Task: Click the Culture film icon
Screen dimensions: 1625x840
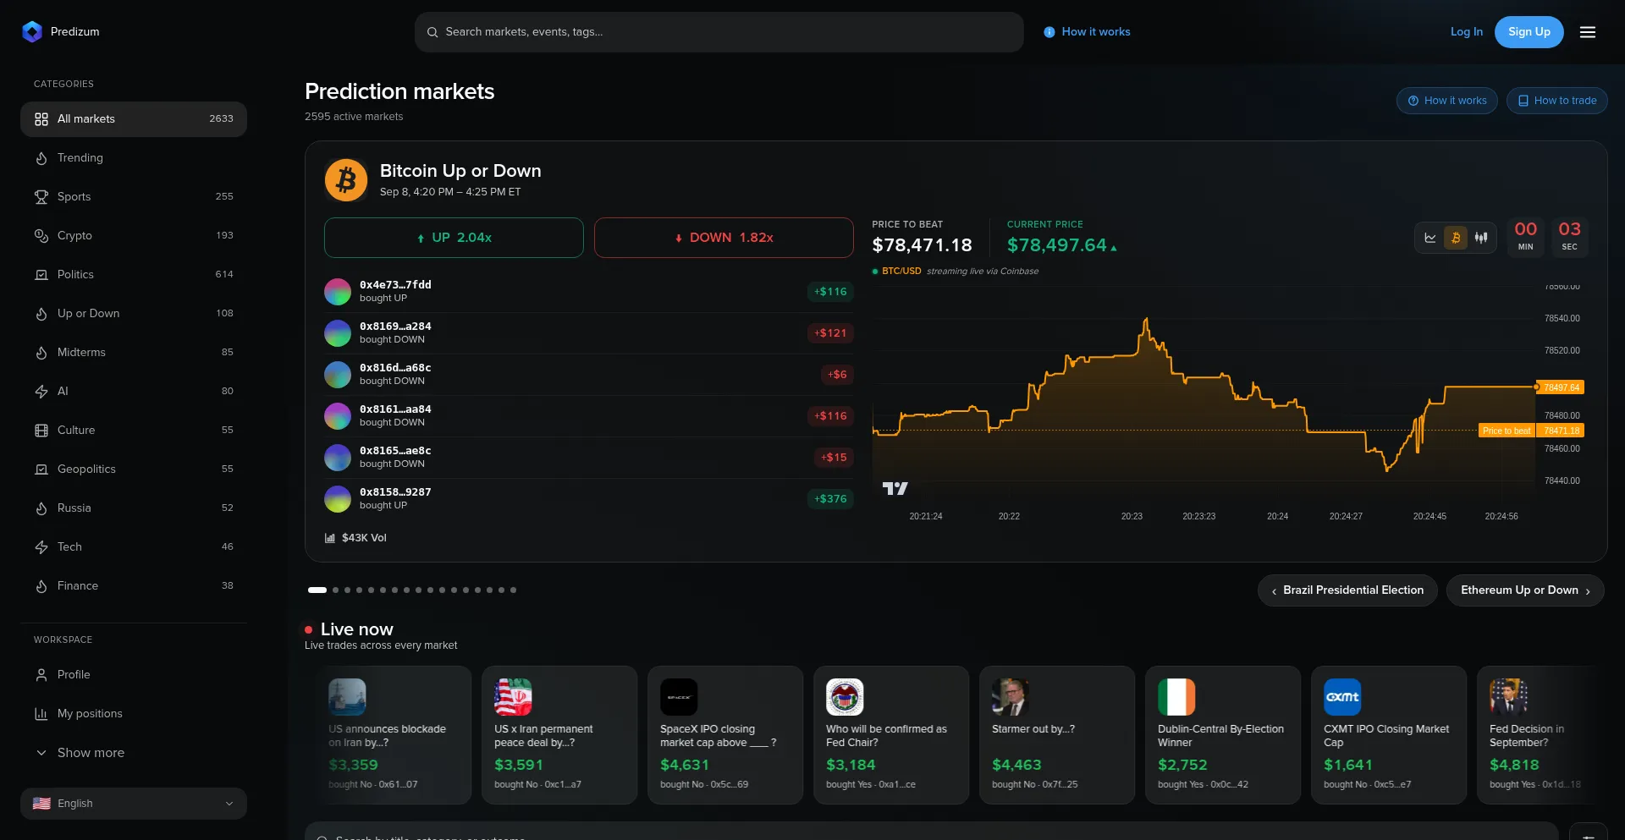Action: coord(41,431)
